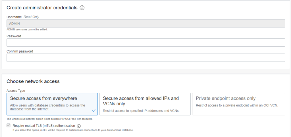Click the info icon beside Create administrator credentials

tap(82, 8)
